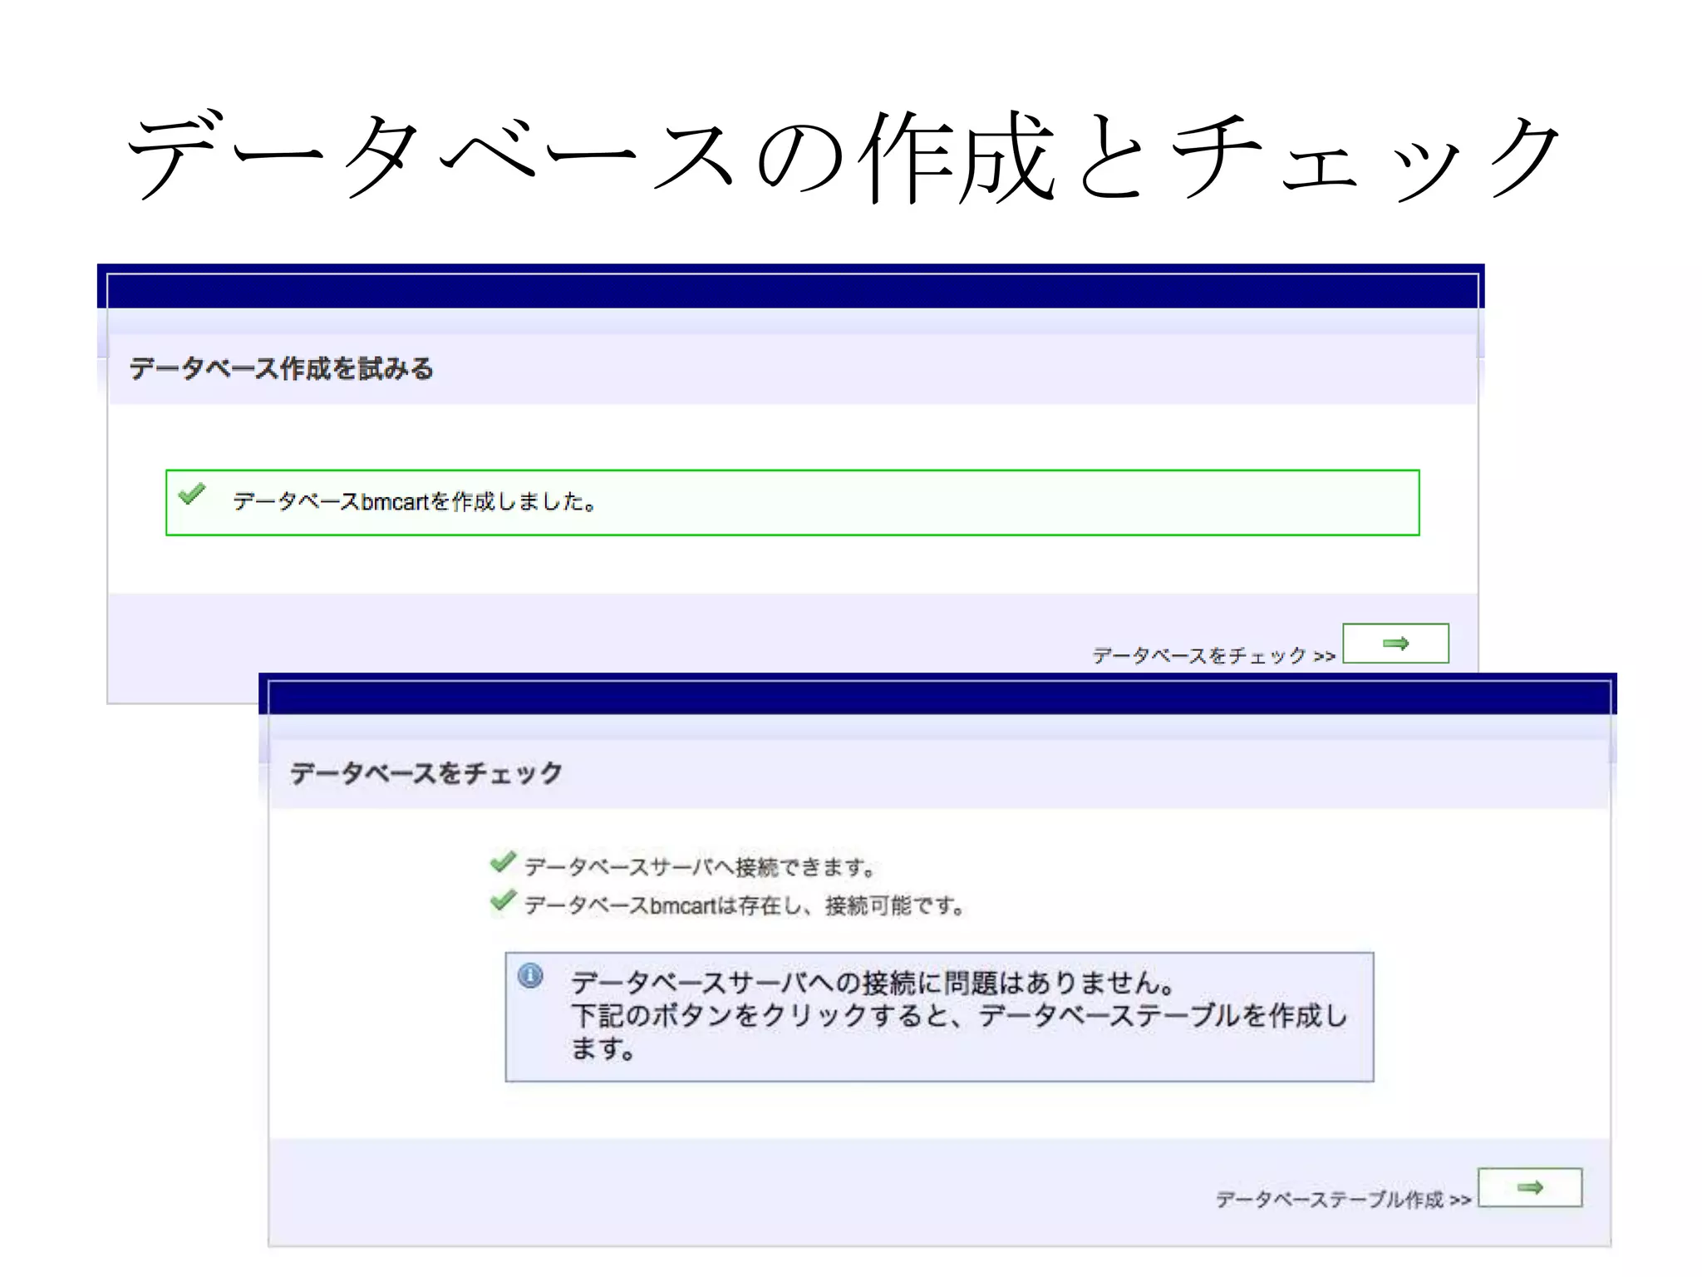Click the text データベースbmcartは存在し、接続可能です。
Viewport: 1702px width, 1277px height.
tap(745, 905)
